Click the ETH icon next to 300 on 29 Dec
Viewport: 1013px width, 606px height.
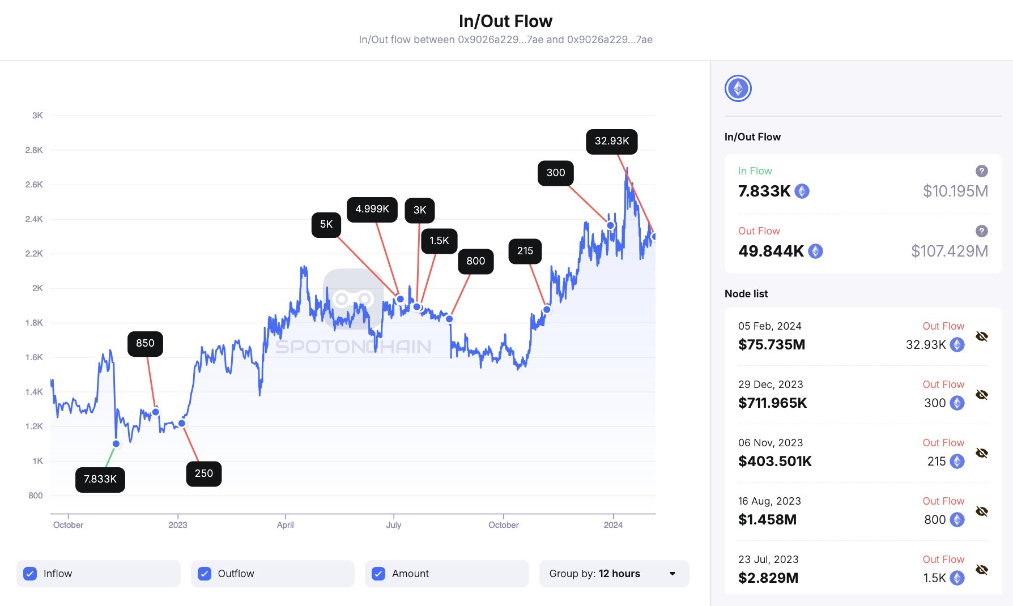(957, 403)
